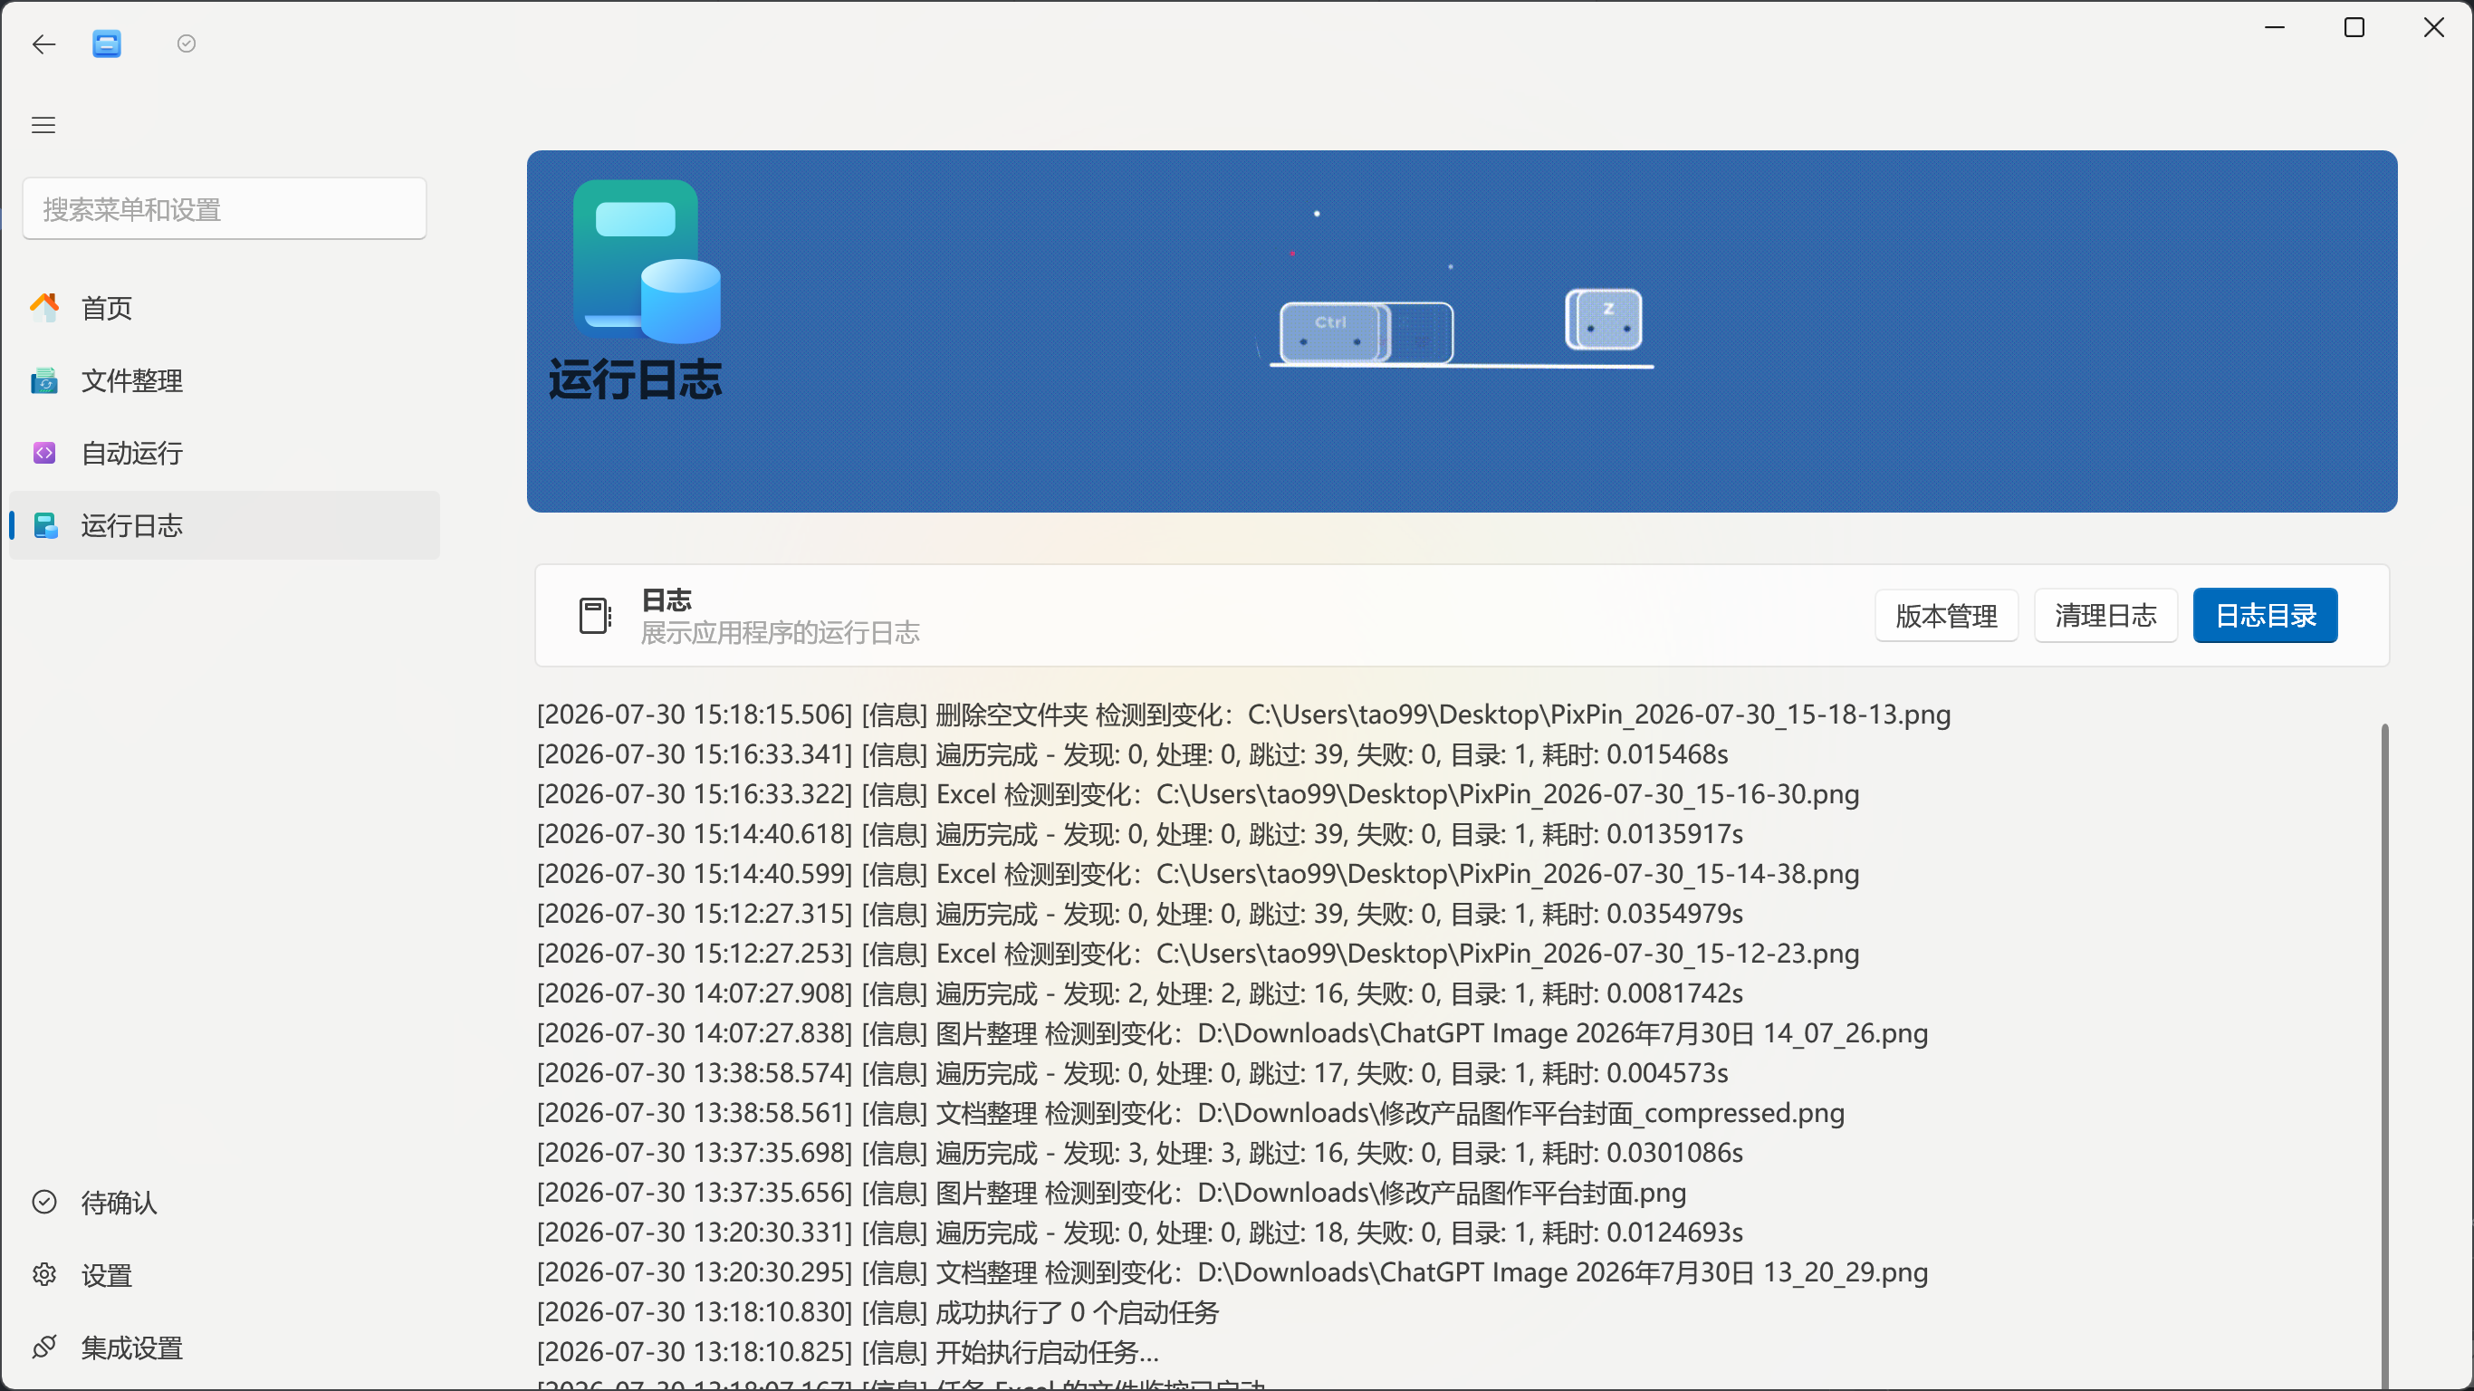The width and height of the screenshot is (2474, 1391).
Task: Click the log list vertical scrollbar
Action: tap(2384, 1056)
